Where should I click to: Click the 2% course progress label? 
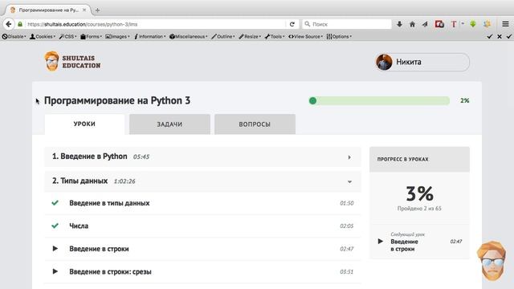[464, 100]
